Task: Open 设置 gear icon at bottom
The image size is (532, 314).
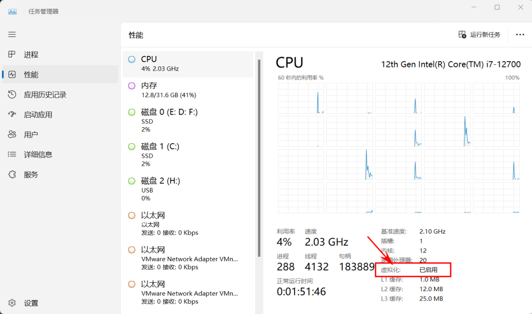Action: point(12,303)
